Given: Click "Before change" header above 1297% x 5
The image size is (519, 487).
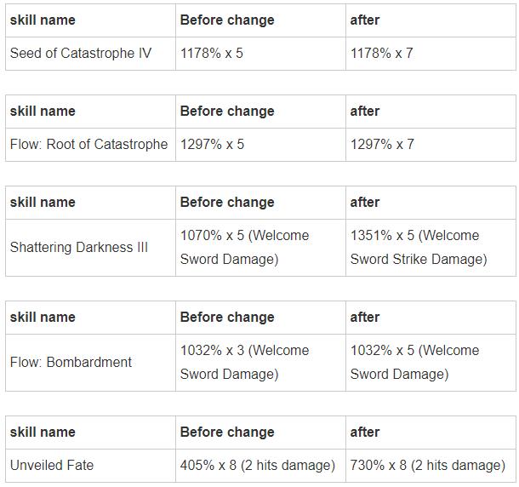Looking at the screenshot, I should (x=227, y=111).
